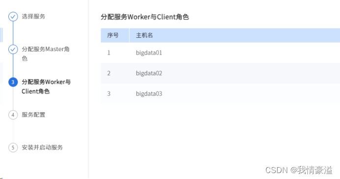Click the 序号 column header

pos(115,35)
